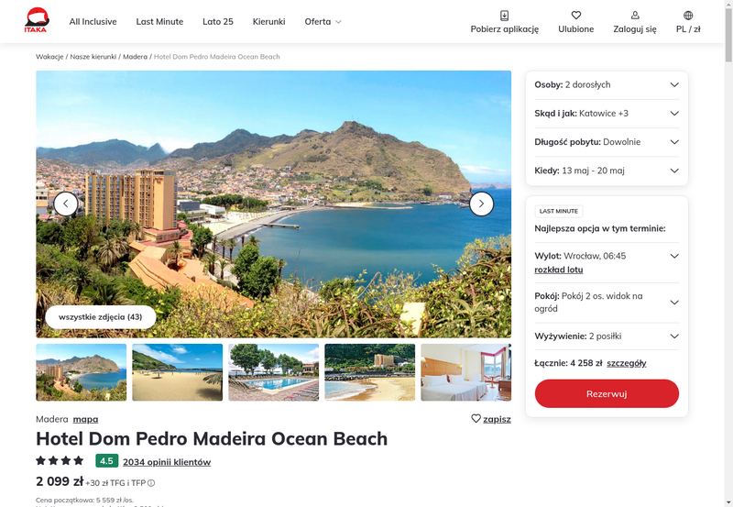Open the Oferta menu
Viewport: 733px width, 507px height.
323,21
